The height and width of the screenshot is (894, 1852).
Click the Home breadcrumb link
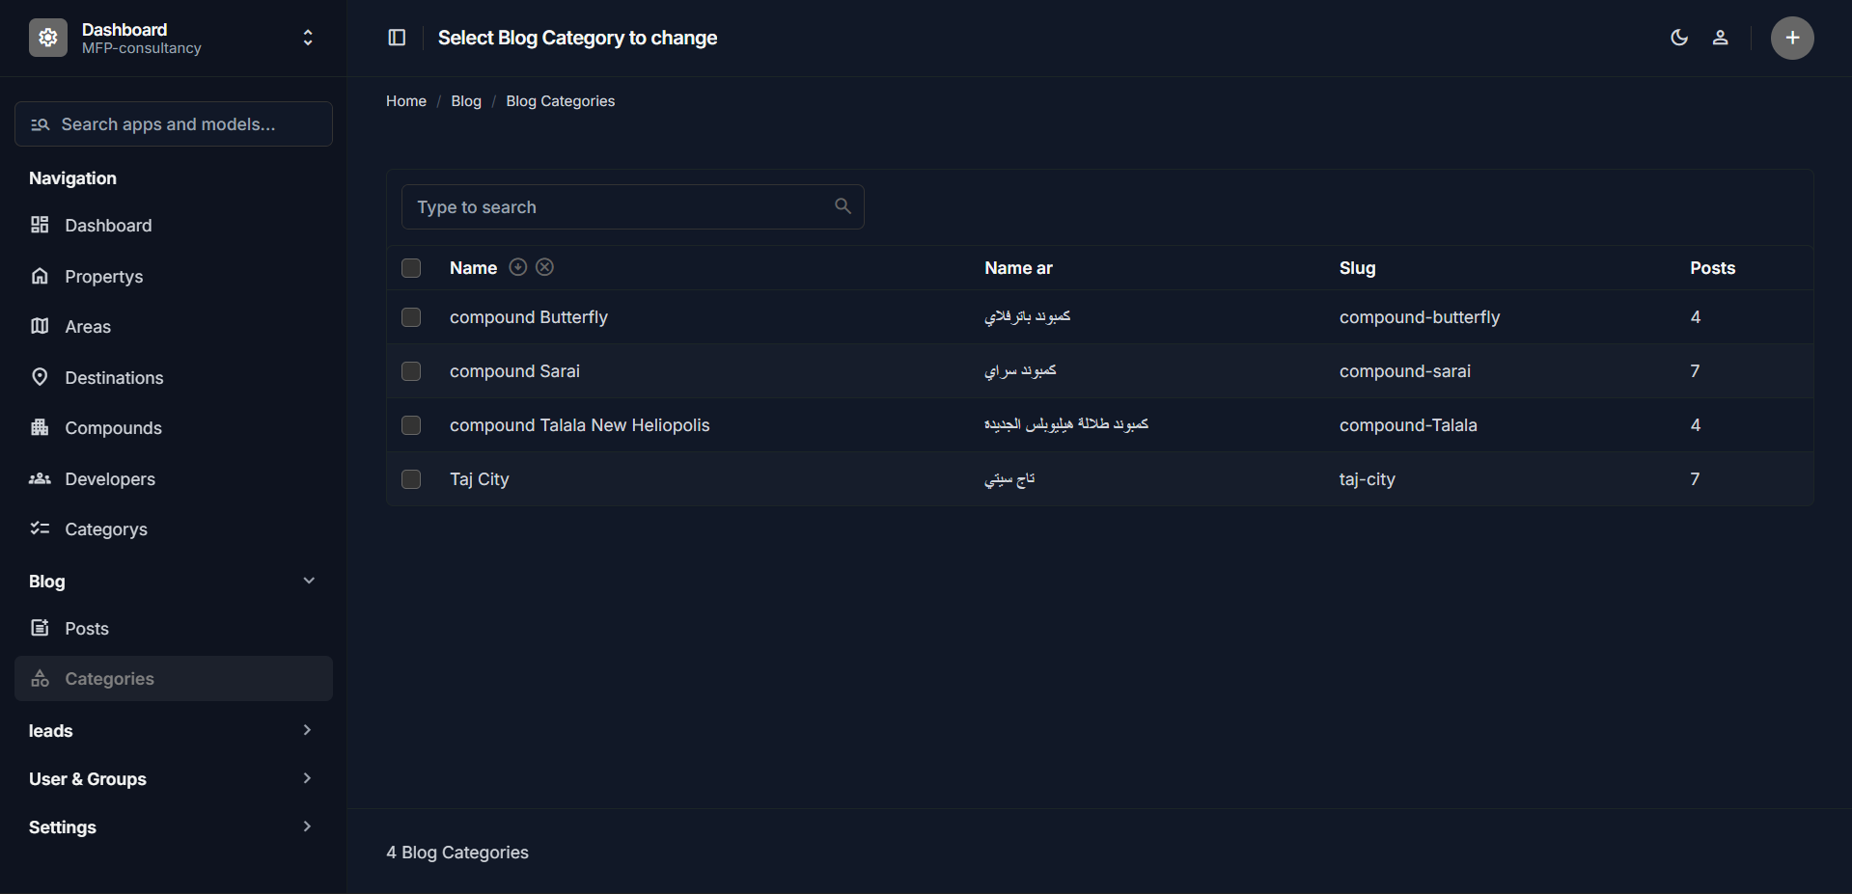(405, 101)
